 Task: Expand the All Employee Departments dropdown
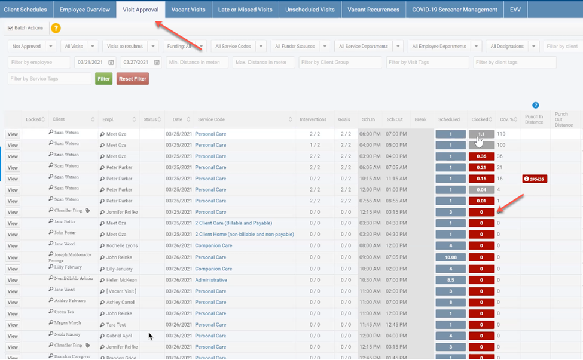pyautogui.click(x=476, y=47)
